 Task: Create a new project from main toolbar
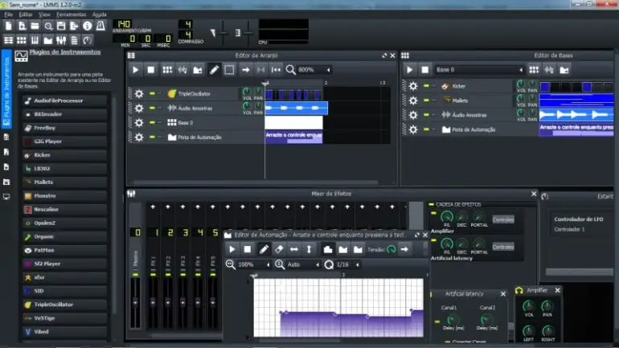[9, 26]
